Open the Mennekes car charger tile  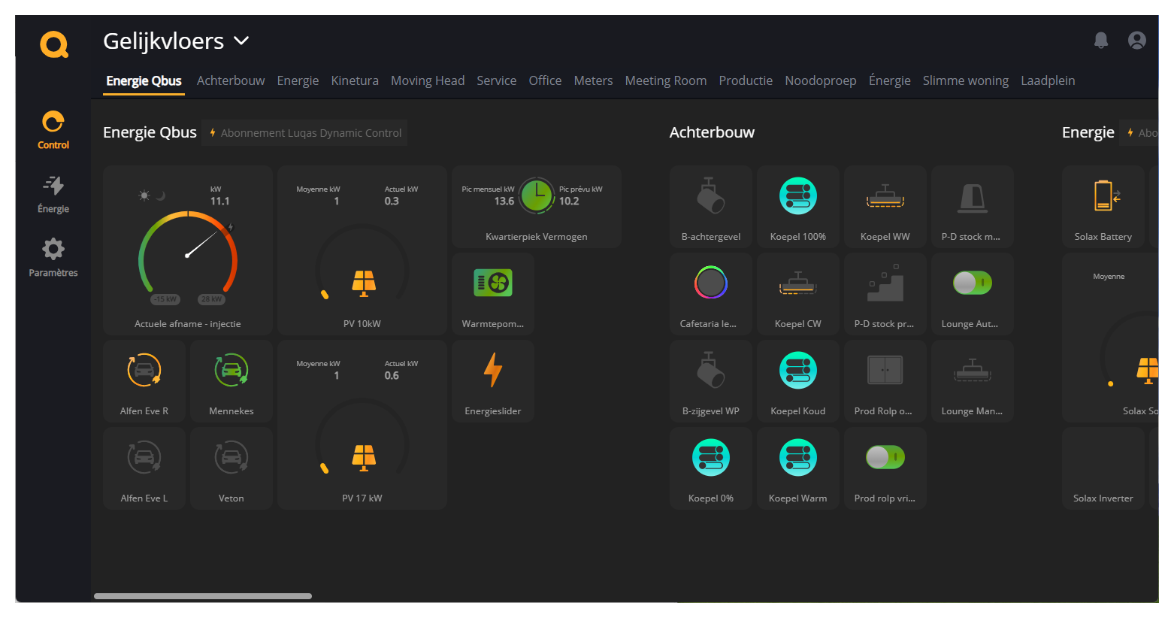(x=231, y=370)
